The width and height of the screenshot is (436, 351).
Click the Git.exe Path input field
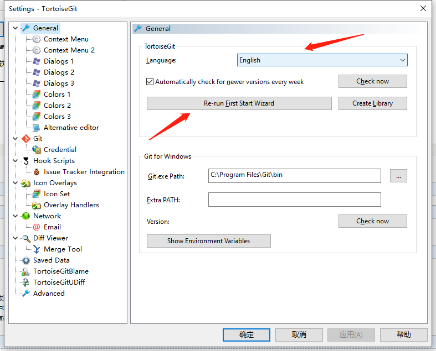(x=295, y=176)
